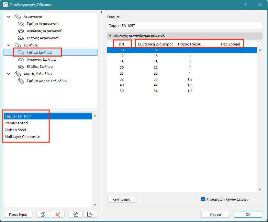Image resolution: width=268 pixels, height=222 pixels.
Task: Click the help question mark icon
Action: click(245, 5)
